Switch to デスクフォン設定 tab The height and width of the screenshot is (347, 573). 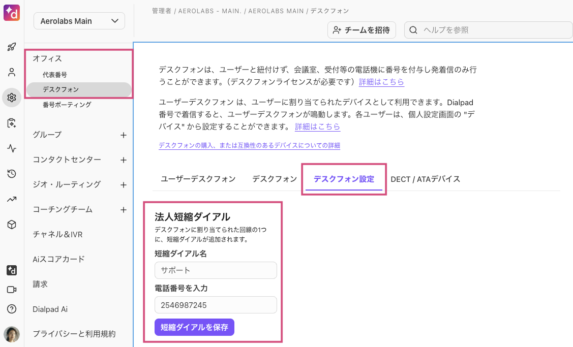coord(344,179)
